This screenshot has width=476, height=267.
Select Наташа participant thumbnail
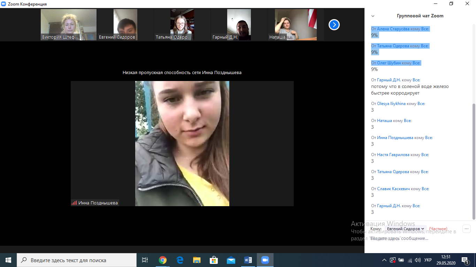pos(295,24)
